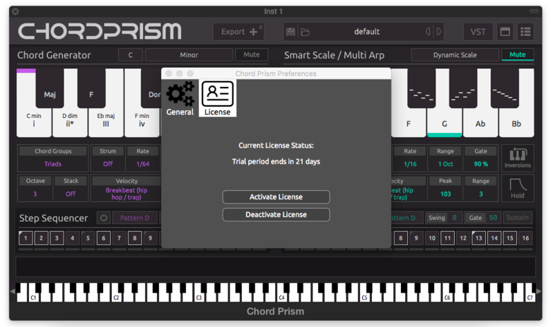
Task: Click the Hold icon
Action: tap(517, 188)
